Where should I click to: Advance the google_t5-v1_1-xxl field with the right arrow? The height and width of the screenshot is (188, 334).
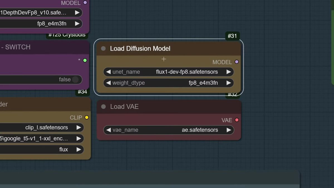point(78,138)
